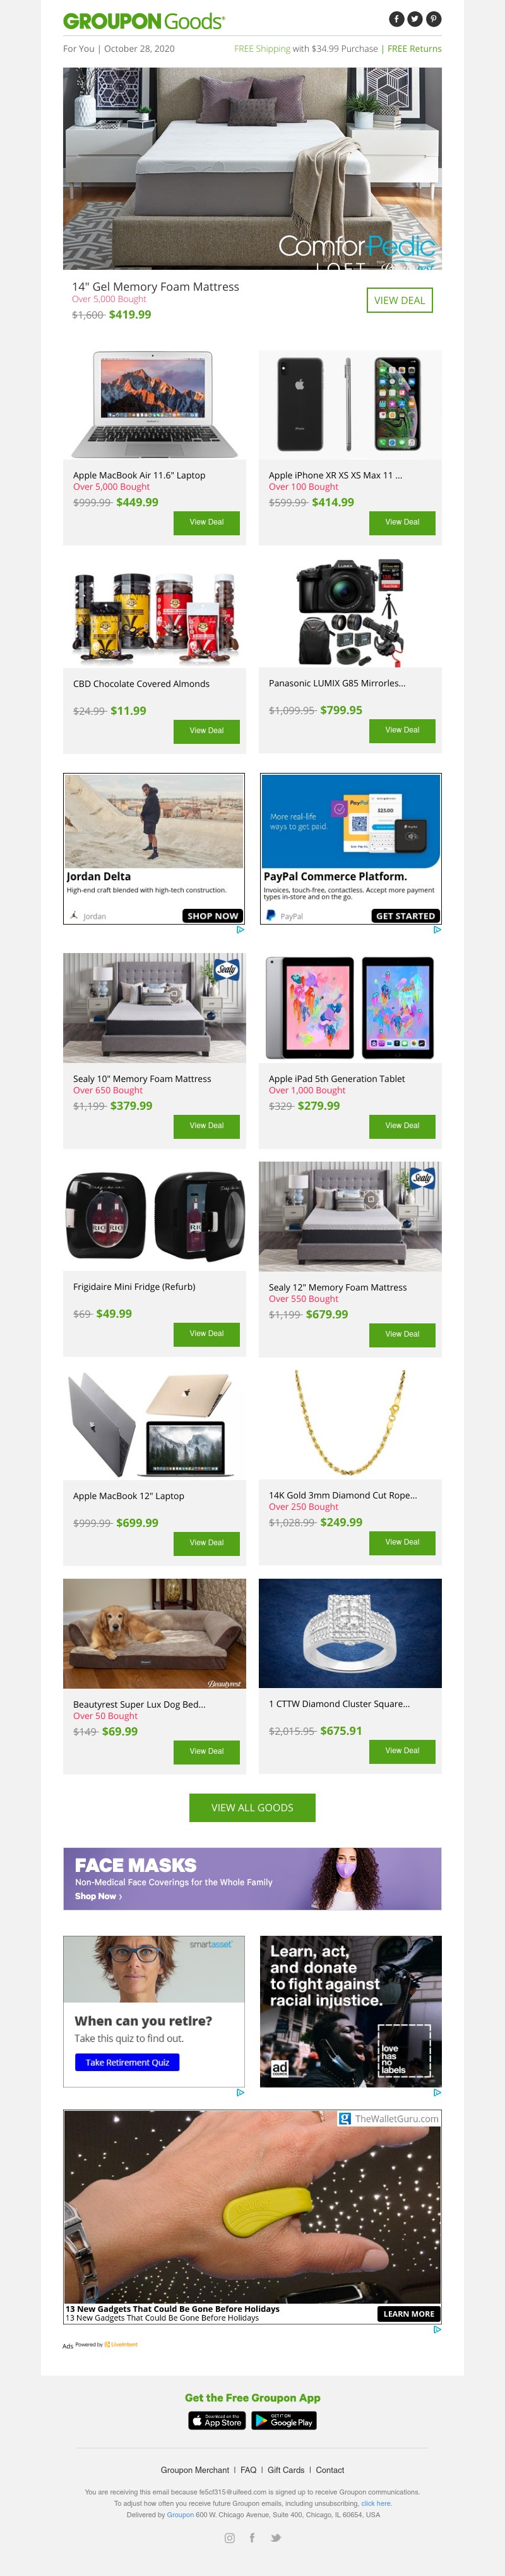505x2576 pixels.
Task: Open the Pinterest icon in the header
Action: (x=433, y=19)
